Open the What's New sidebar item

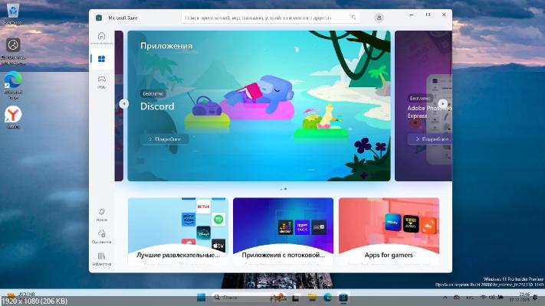101,213
